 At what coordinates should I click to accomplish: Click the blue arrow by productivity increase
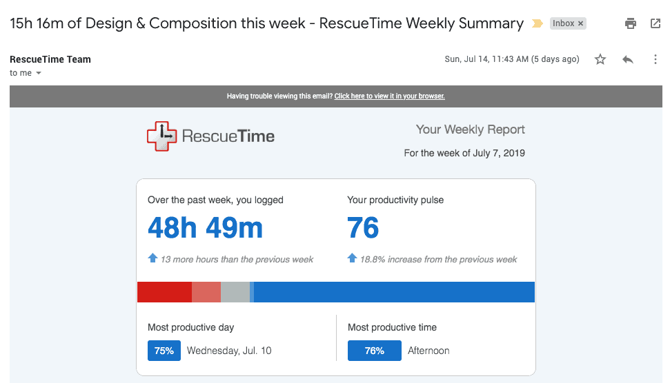(352, 258)
